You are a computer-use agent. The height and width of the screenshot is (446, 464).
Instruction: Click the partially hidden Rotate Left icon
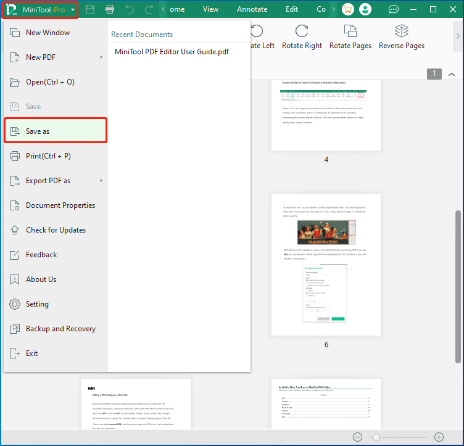point(257,31)
